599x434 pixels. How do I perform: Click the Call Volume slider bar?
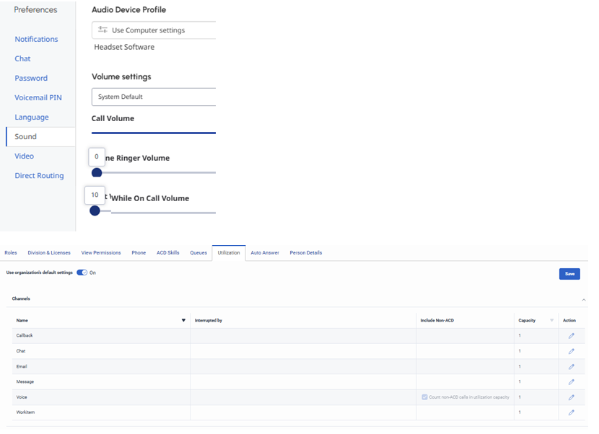(154, 133)
